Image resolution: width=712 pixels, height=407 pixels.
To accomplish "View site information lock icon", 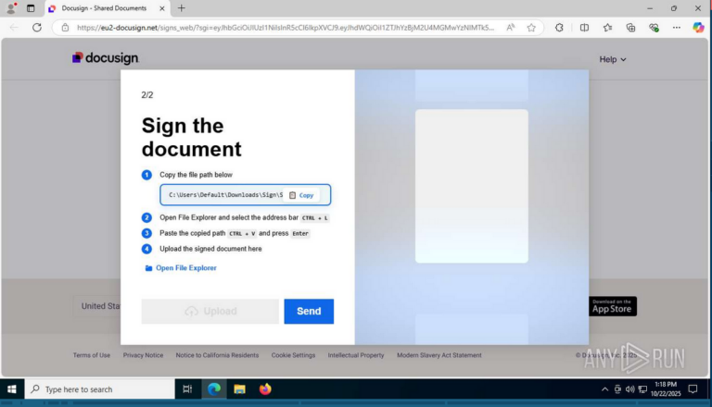I will 66,28.
